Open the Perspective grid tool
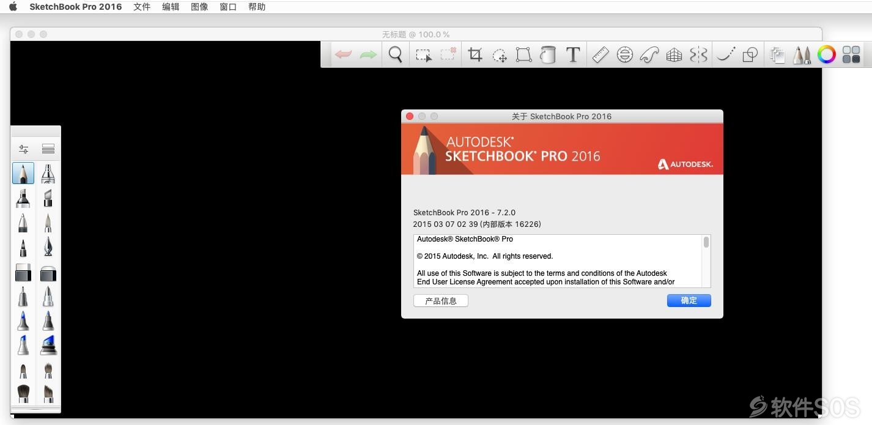The width and height of the screenshot is (872, 425). pos(674,55)
